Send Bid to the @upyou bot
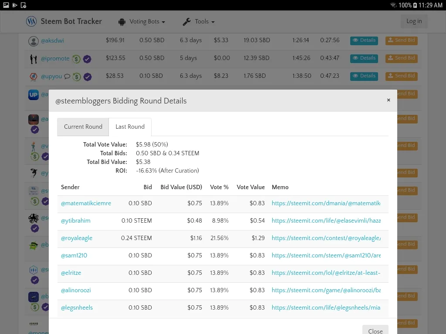The width and height of the screenshot is (446, 334). (401, 76)
